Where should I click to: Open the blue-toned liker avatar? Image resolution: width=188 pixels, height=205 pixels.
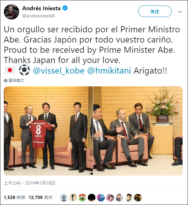click(101, 198)
